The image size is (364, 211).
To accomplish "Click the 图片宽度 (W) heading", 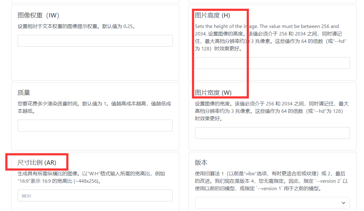I will pos(213,93).
